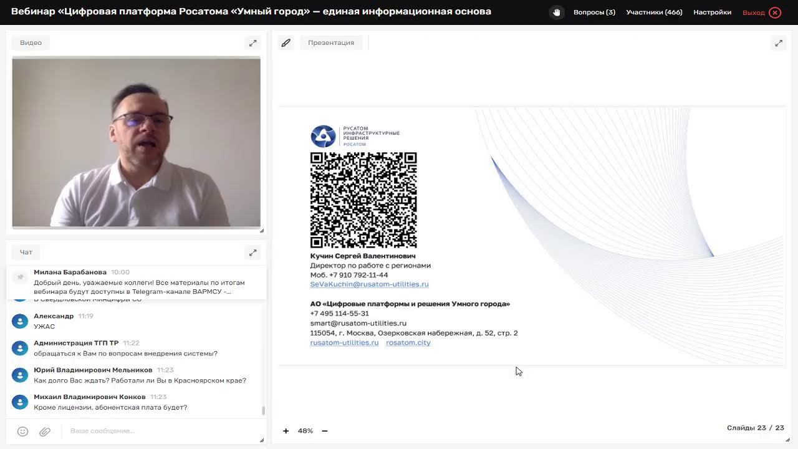Click the 48% zoom level value

pyautogui.click(x=305, y=431)
